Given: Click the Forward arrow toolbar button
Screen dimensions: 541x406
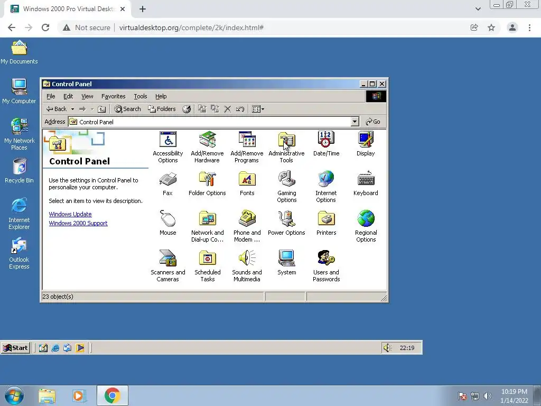Looking at the screenshot, I should point(82,109).
